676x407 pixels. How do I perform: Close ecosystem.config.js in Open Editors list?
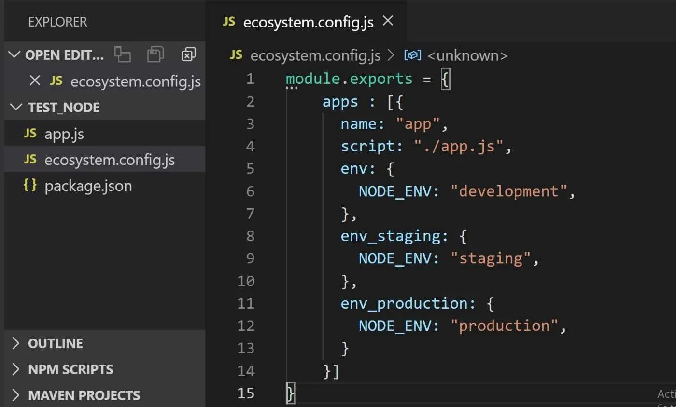(35, 81)
